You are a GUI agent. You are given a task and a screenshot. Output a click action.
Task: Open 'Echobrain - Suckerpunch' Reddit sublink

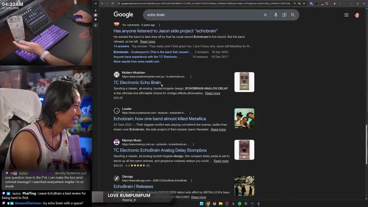click(152, 52)
